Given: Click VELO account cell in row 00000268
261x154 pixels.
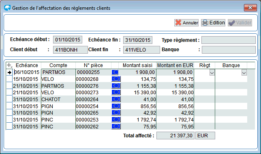Looking at the screenshot, I should click(x=58, y=79).
